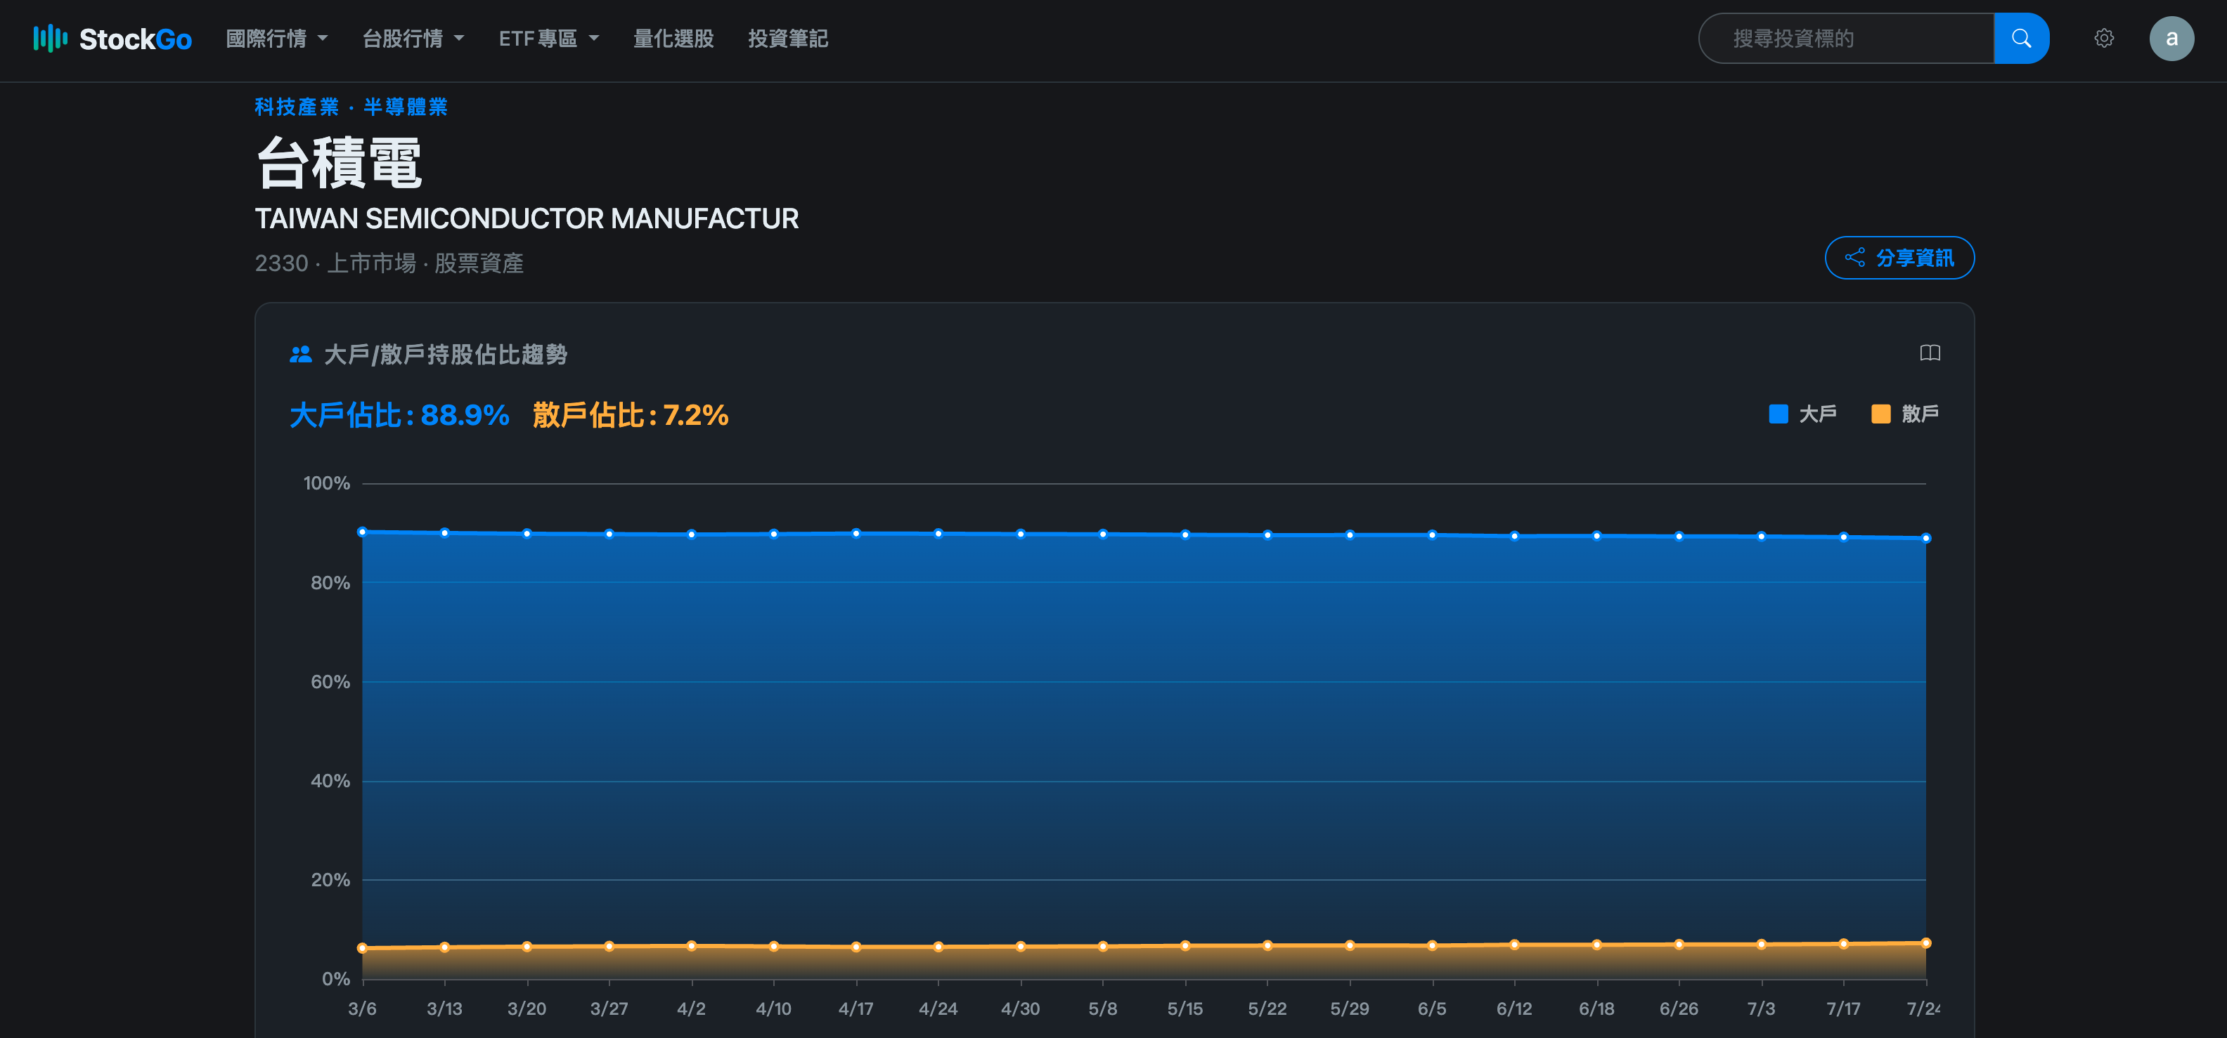
Task: Click the 散戶佔比: 7.2% value text
Action: [x=631, y=415]
